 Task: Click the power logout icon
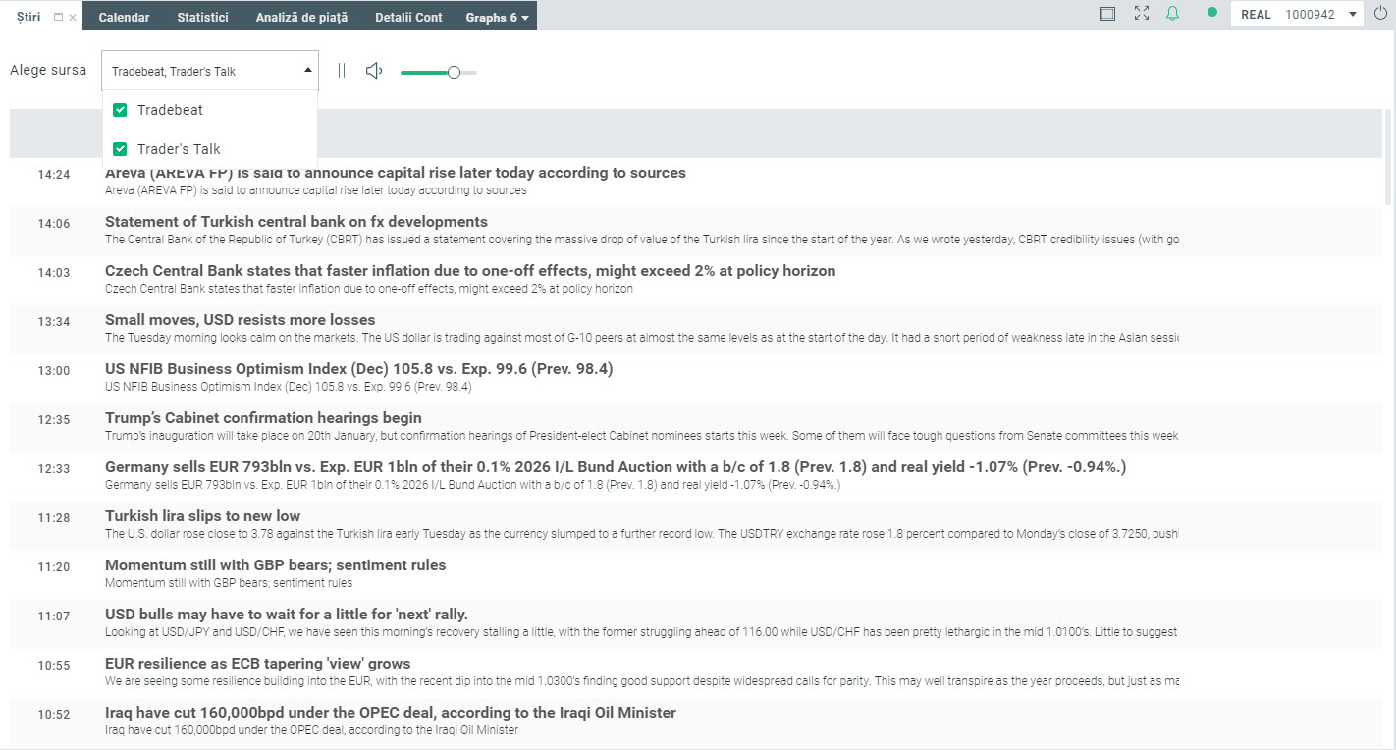pos(1380,14)
